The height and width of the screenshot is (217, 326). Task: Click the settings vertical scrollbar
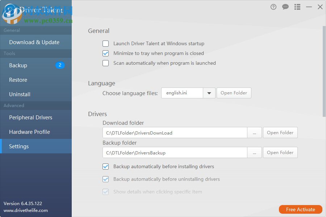coord(324,72)
